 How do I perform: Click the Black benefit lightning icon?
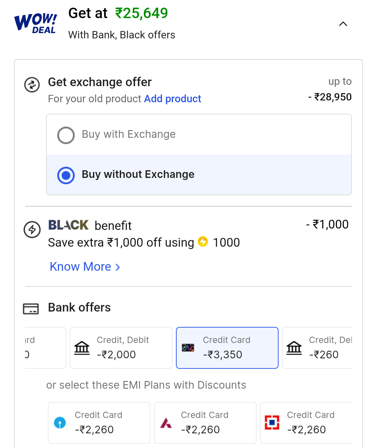(x=32, y=230)
